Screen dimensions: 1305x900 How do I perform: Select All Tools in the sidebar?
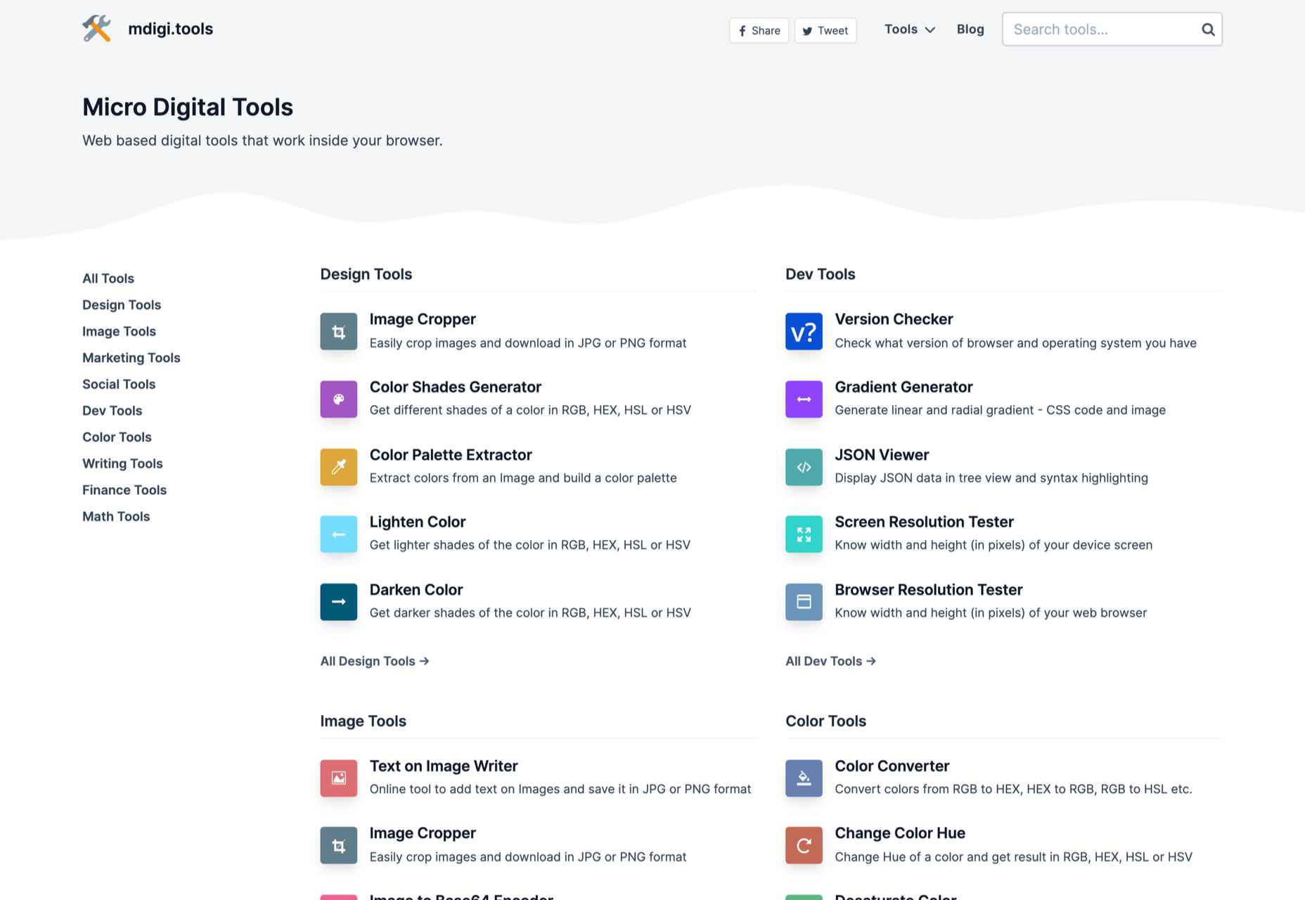pyautogui.click(x=108, y=278)
